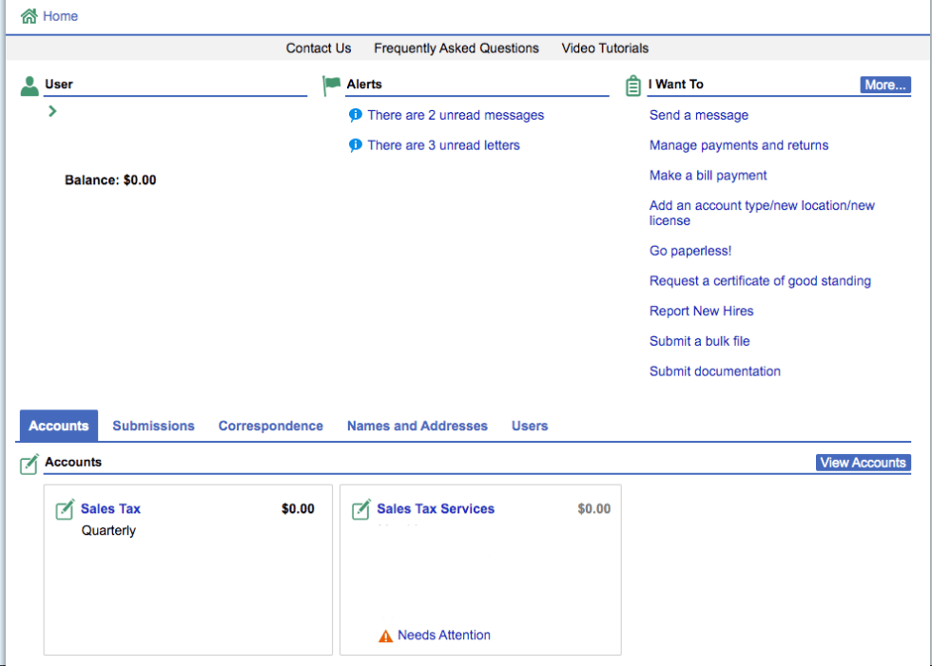The height and width of the screenshot is (666, 932).
Task: Click the edit icon beside Sales Tax Services
Action: [361, 509]
